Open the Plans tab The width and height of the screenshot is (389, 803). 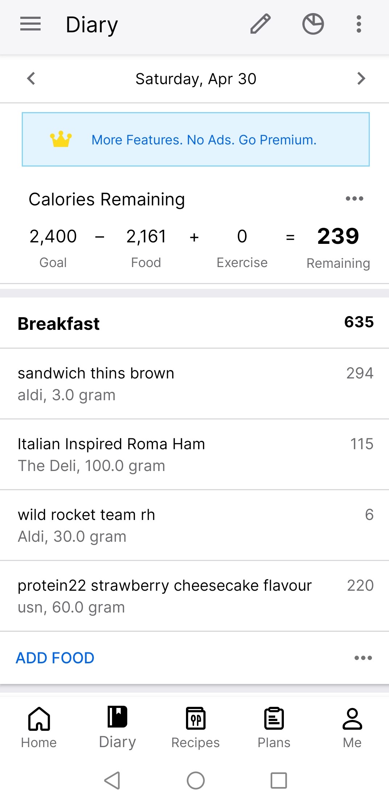point(274,727)
